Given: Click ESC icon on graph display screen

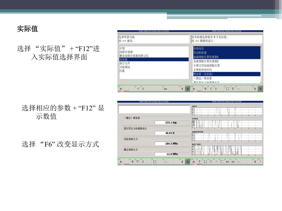Looking at the screenshot, I should (x=194, y=162).
